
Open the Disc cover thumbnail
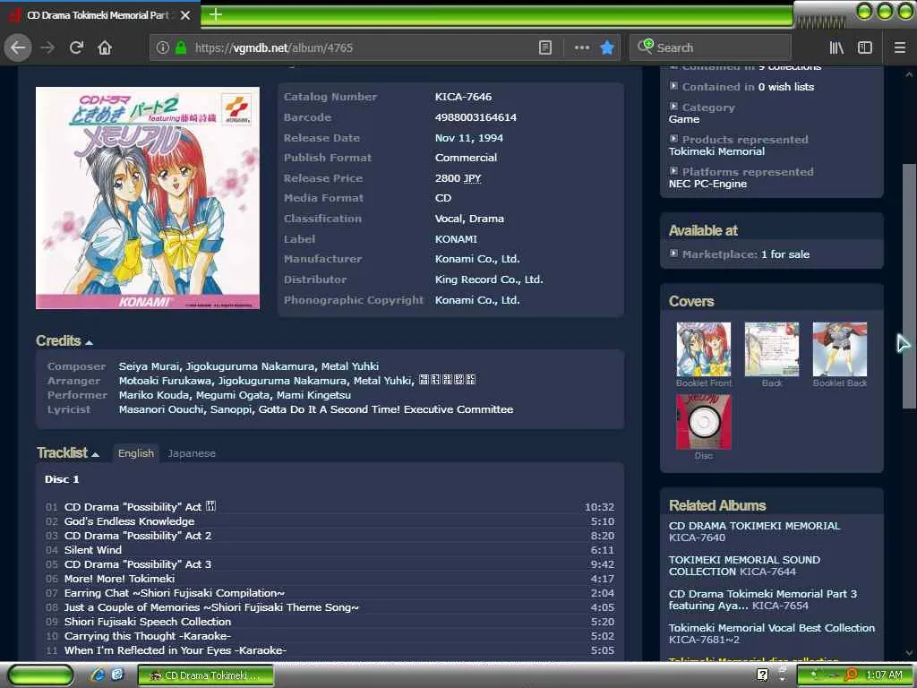coord(704,422)
